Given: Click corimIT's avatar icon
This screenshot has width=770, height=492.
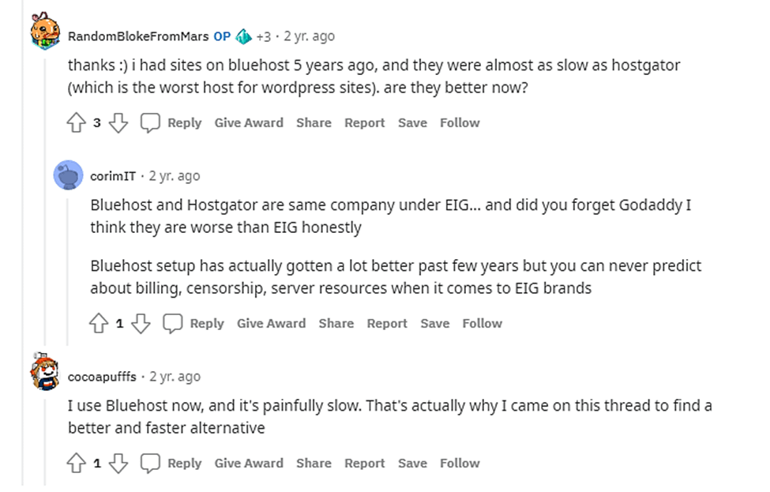Looking at the screenshot, I should 69,175.
